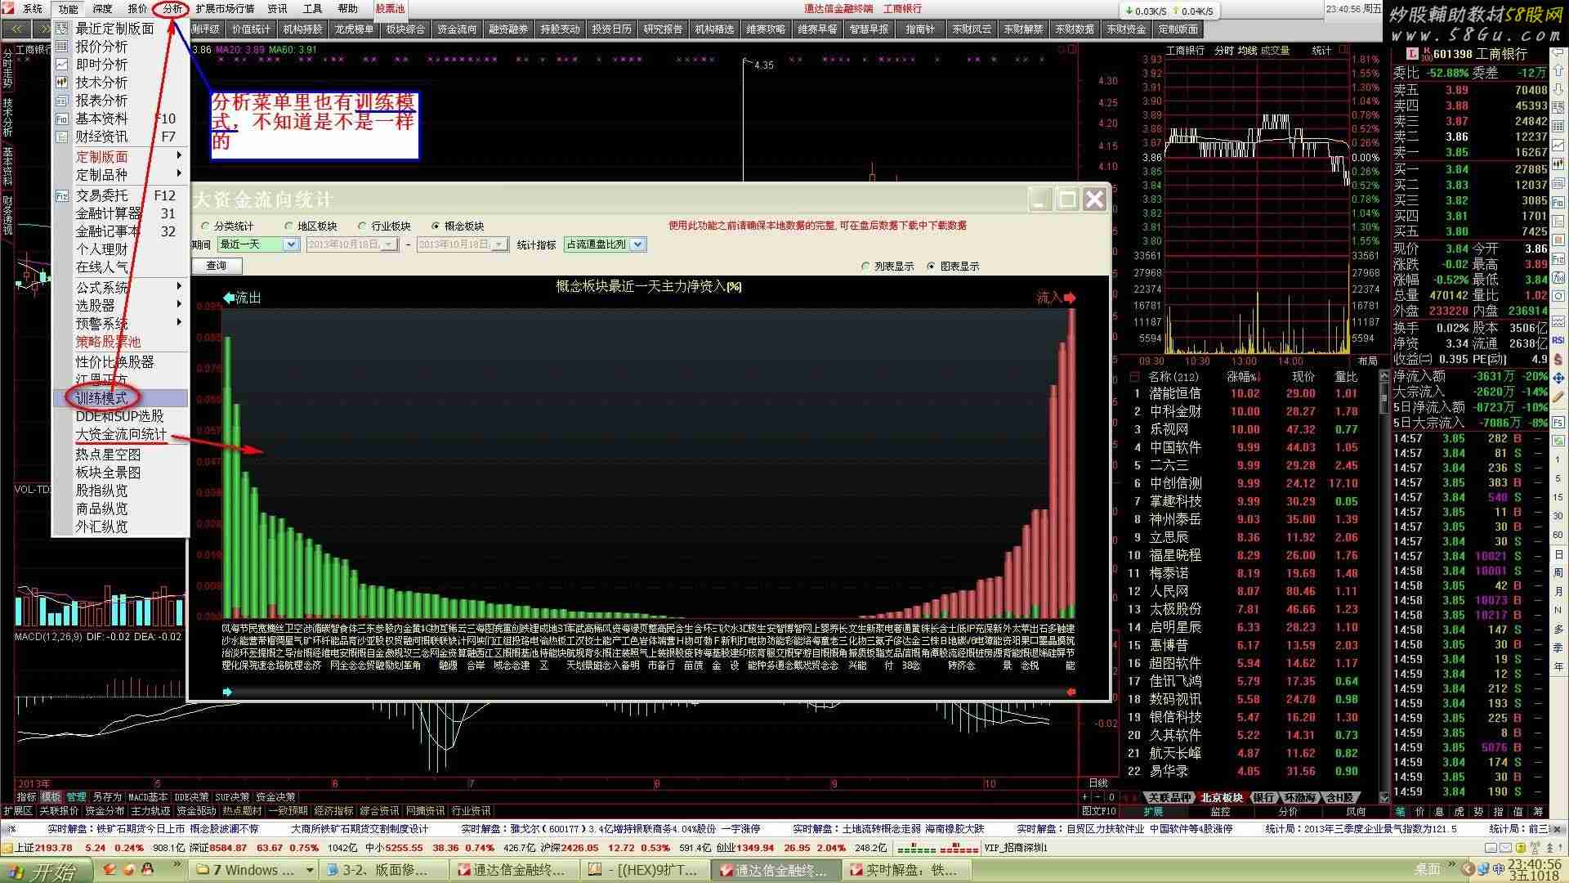Click the 资金决策 indicator tab
The image size is (1569, 883).
[x=275, y=797]
